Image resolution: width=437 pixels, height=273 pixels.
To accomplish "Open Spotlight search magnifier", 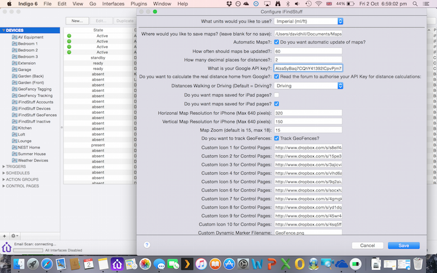I will [415, 4].
